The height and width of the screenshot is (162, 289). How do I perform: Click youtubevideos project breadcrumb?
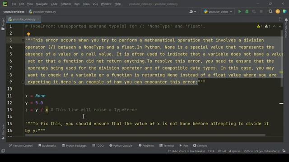click(x=14, y=12)
